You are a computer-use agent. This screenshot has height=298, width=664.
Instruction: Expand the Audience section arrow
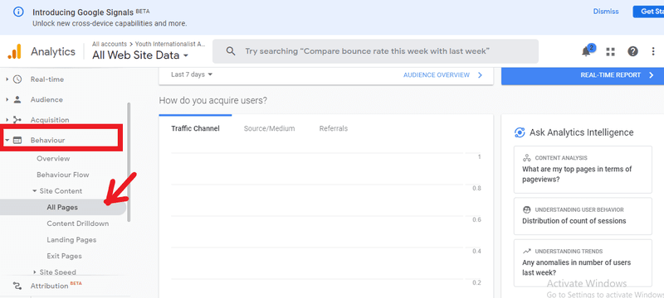[x=7, y=99]
